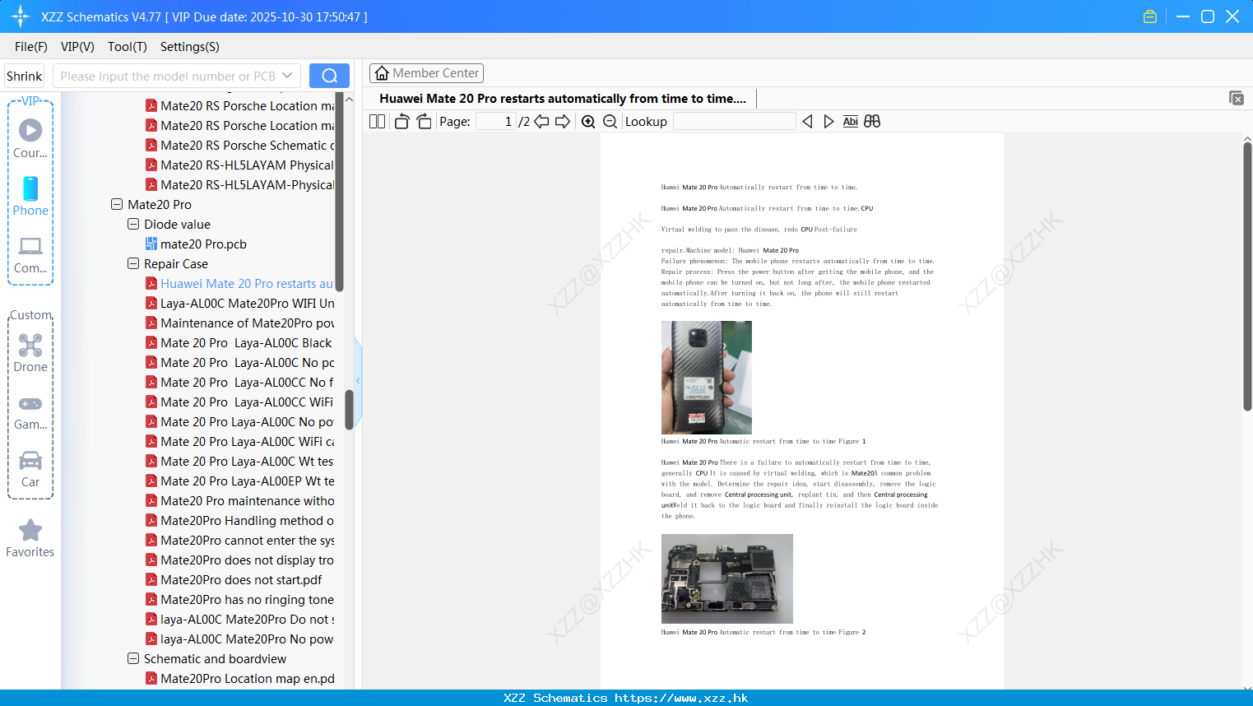The width and height of the screenshot is (1253, 706).
Task: Click the XZZ Schematics app logo
Action: 21,16
